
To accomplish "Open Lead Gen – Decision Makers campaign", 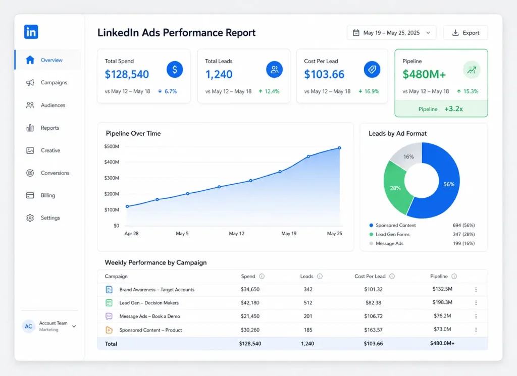I will [149, 302].
